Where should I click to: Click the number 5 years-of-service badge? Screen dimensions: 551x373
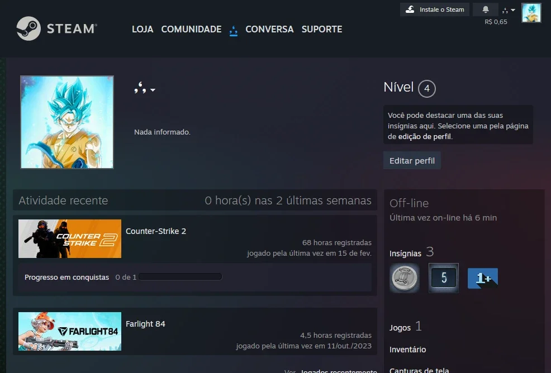tap(444, 278)
